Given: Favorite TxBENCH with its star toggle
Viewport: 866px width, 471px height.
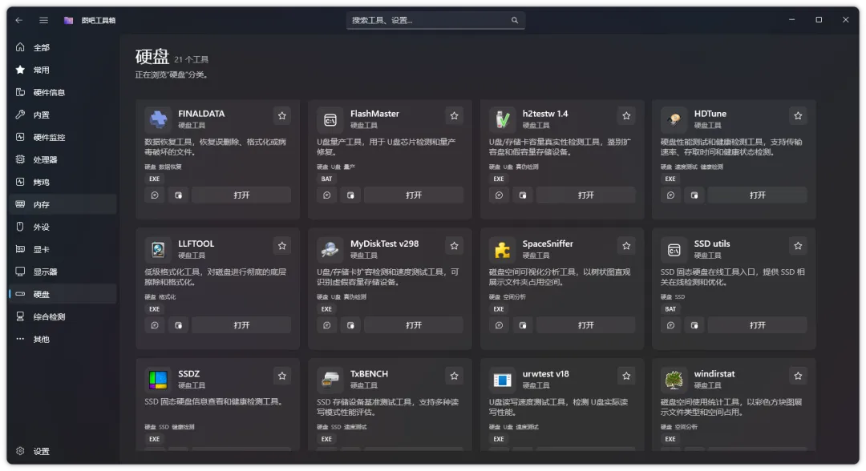Looking at the screenshot, I should click(x=454, y=376).
